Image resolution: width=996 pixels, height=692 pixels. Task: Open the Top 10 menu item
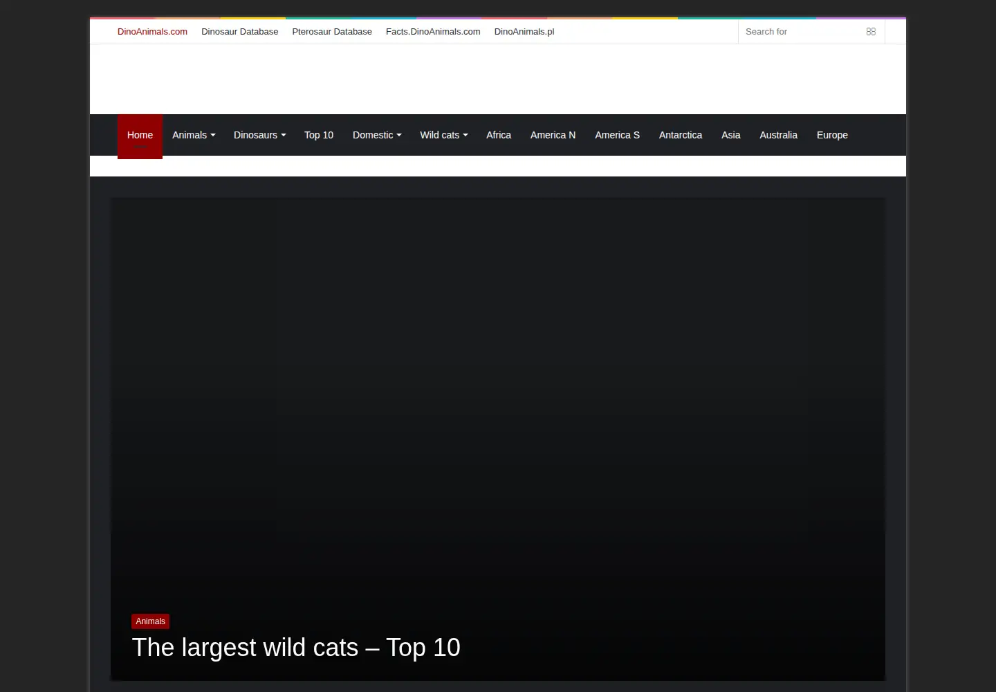tap(319, 135)
